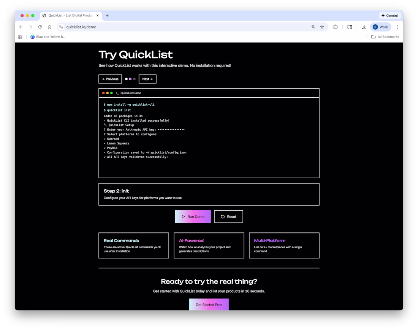Open the browser home page icon
The height and width of the screenshot is (330, 418).
(49, 27)
